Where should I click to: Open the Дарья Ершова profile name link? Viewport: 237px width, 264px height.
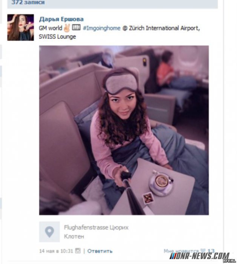[x=61, y=19]
